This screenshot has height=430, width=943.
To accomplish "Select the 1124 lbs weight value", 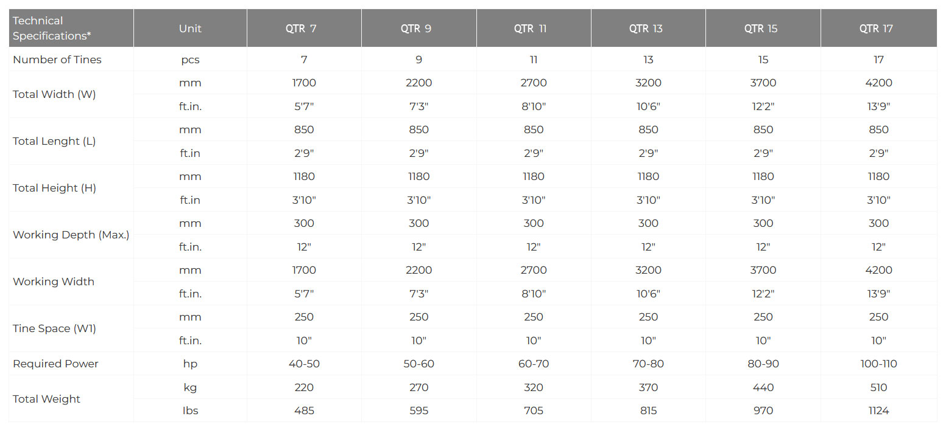I will tap(878, 411).
